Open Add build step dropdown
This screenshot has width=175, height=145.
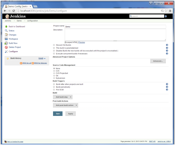point(63,97)
